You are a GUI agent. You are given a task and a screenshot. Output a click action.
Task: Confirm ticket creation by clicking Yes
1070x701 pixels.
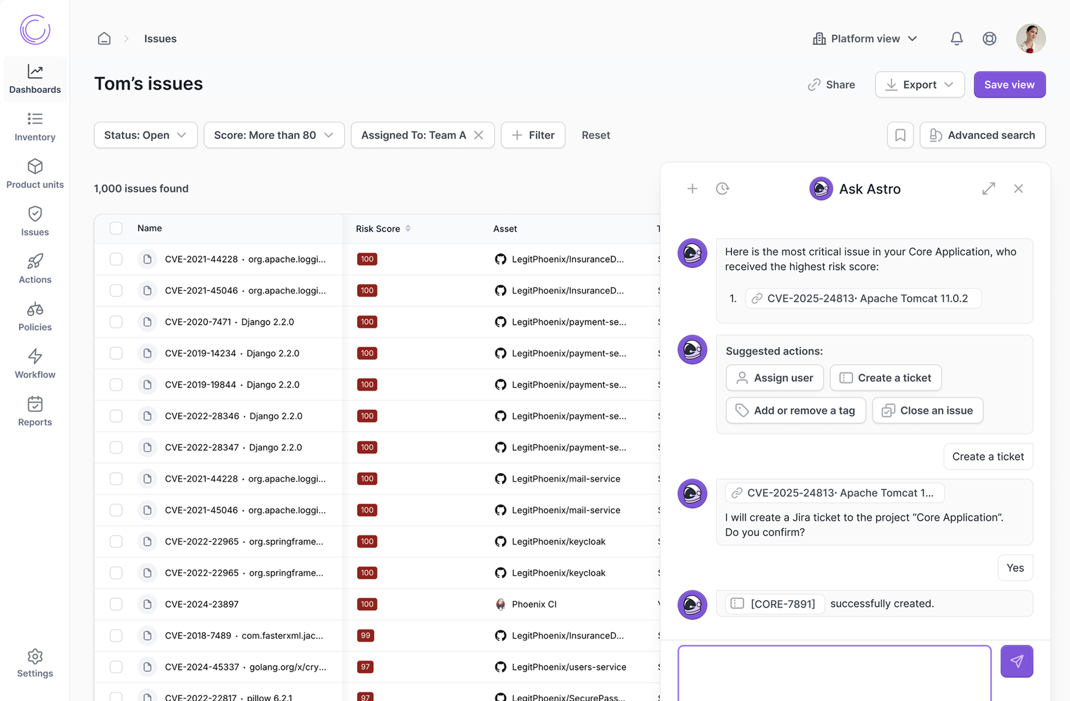(x=1015, y=567)
